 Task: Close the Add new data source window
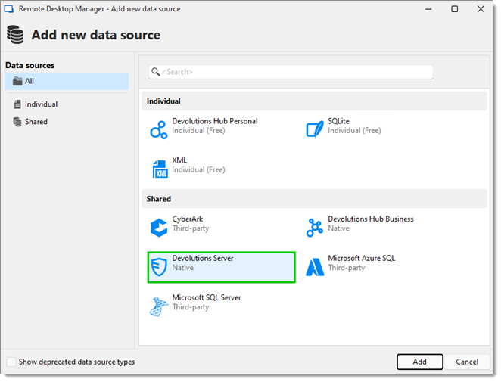[x=481, y=9]
